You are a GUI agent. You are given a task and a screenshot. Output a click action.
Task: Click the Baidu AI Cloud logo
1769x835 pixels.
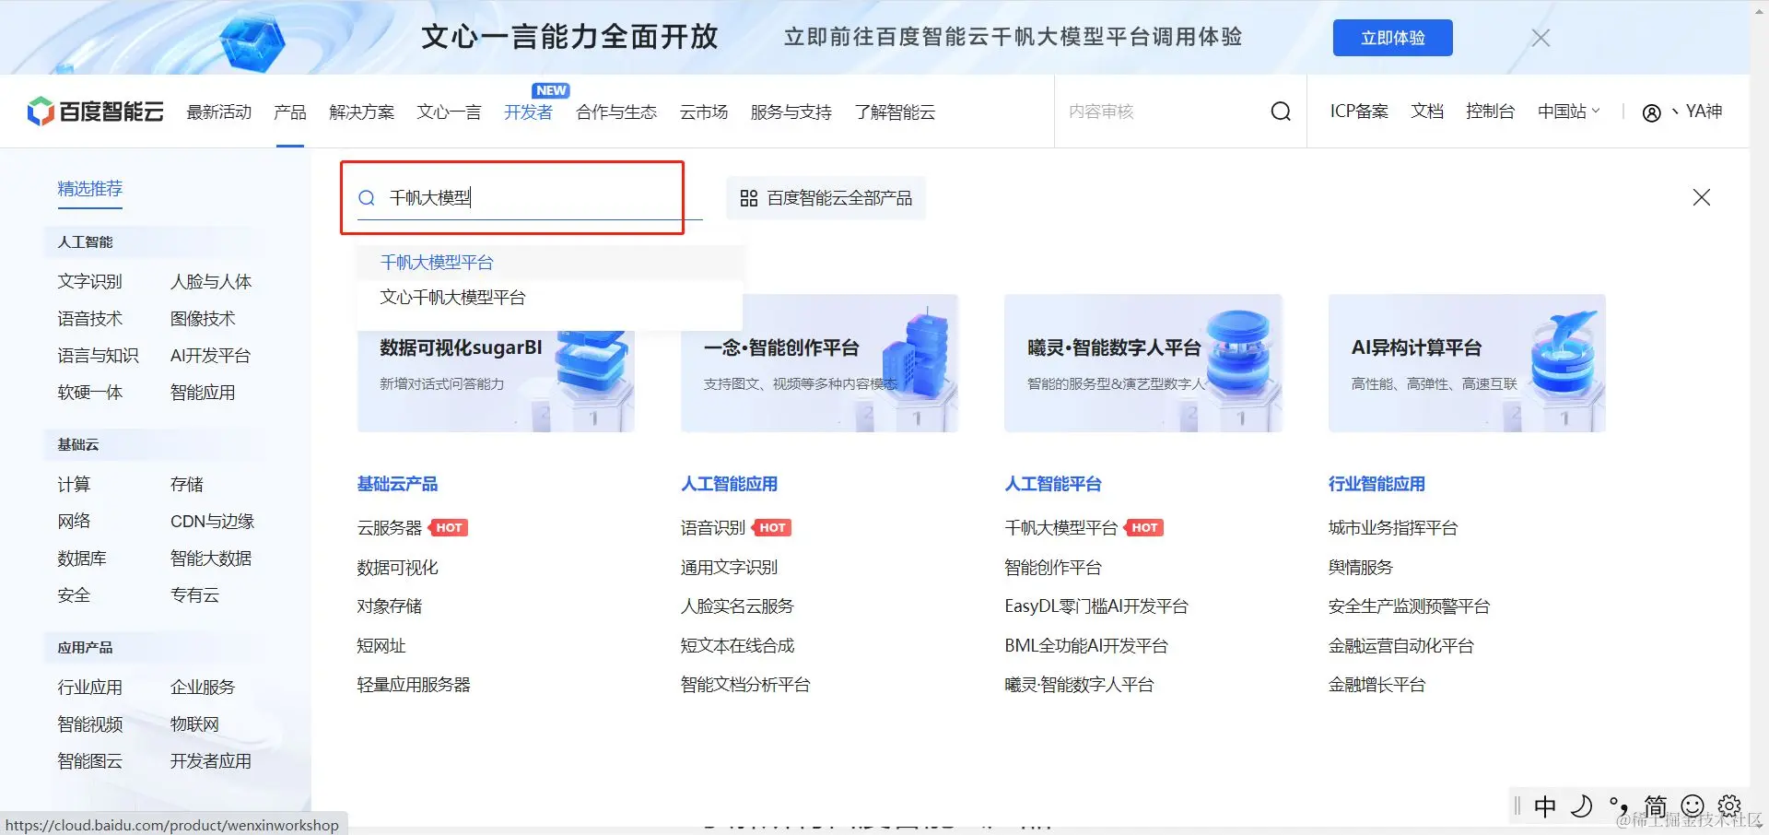[96, 112]
